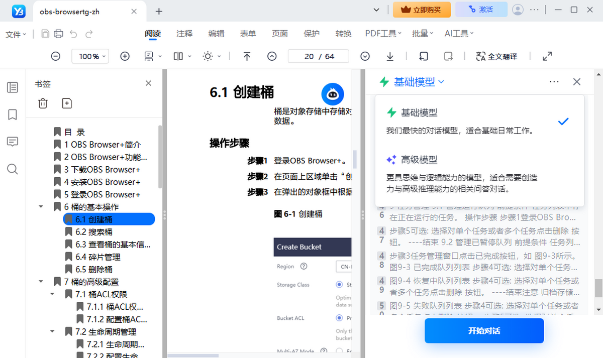Open the 批量 batch menu dropdown

point(423,34)
